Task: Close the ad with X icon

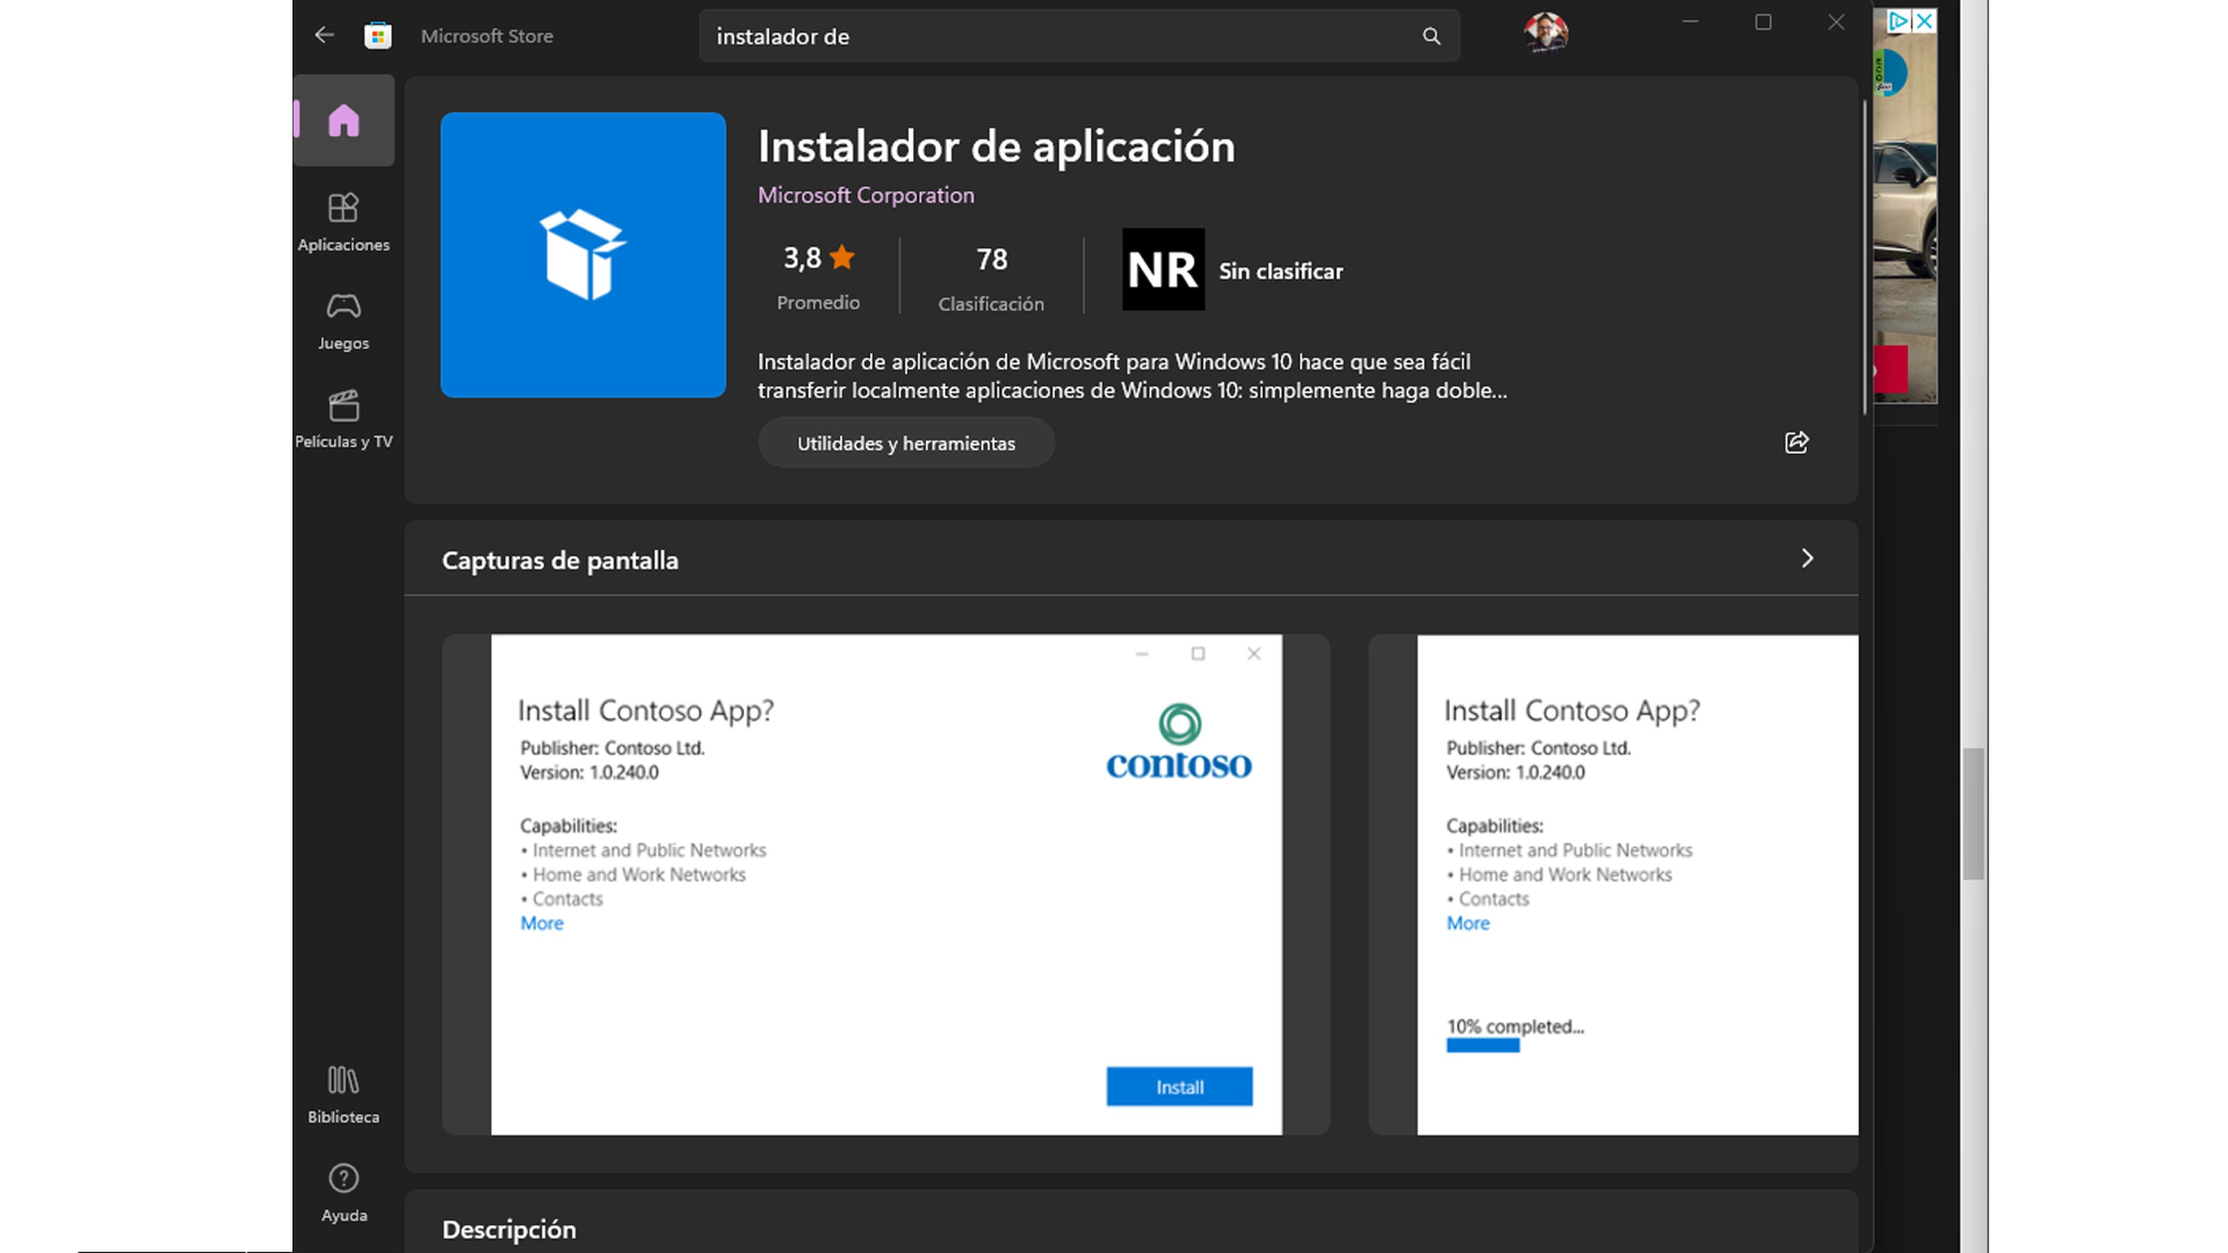Action: [1925, 21]
